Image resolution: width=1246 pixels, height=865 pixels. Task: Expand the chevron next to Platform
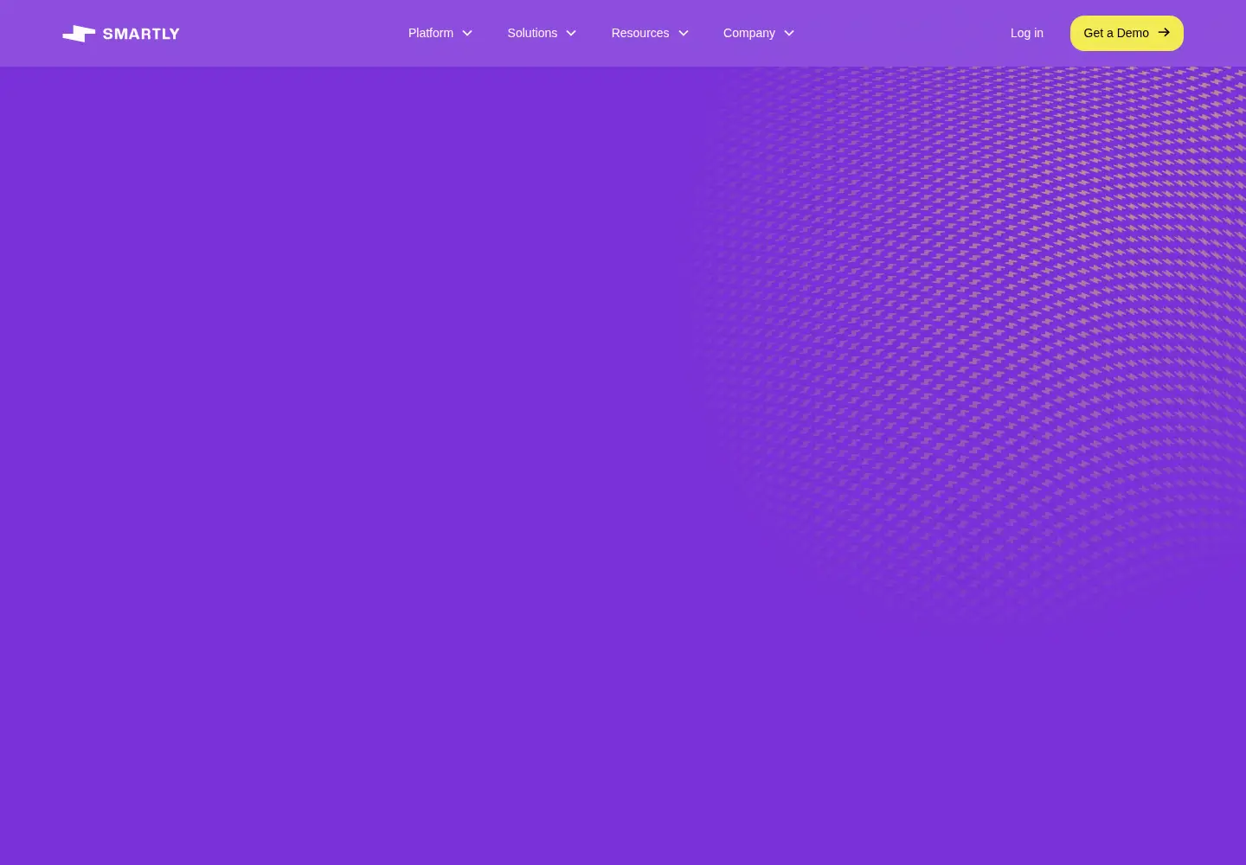[467, 33]
